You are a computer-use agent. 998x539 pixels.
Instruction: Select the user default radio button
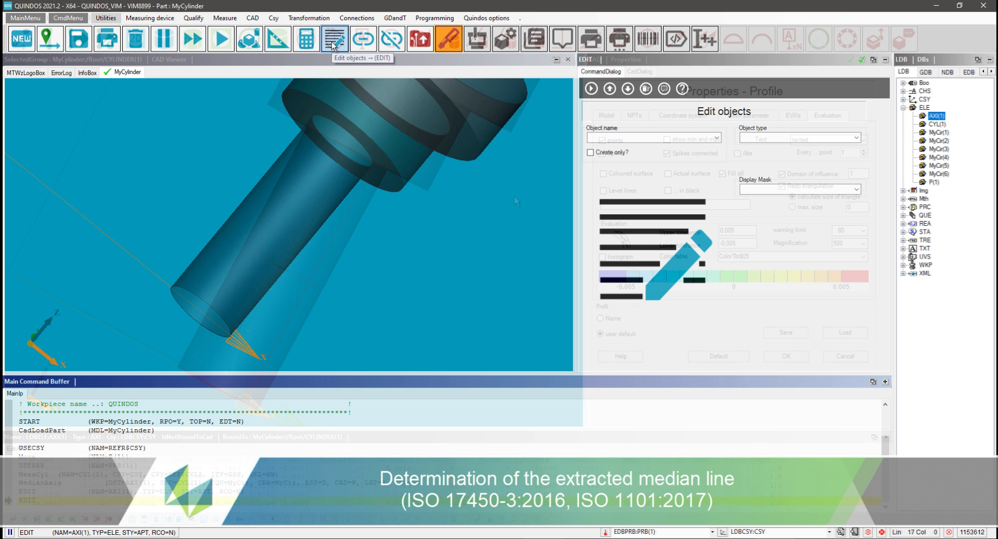point(601,333)
